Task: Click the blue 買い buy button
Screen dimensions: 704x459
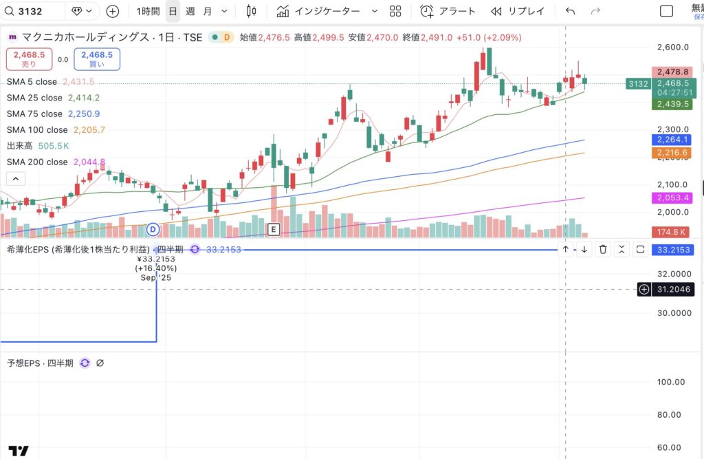Action: (97, 59)
